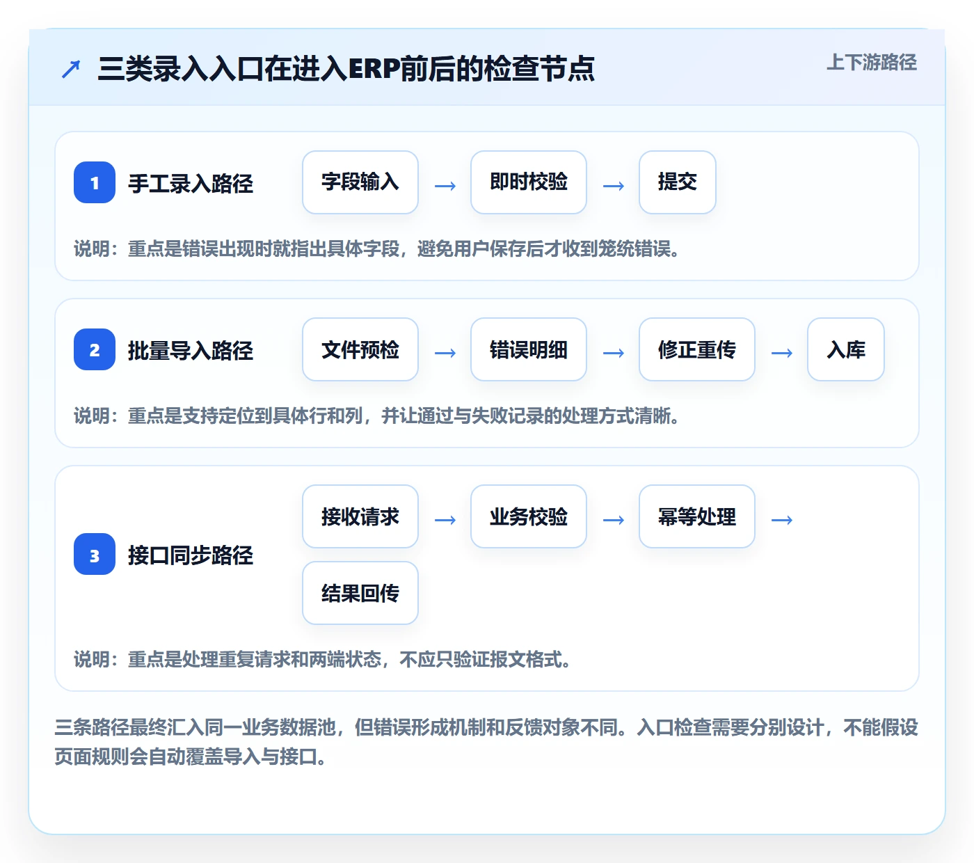The height and width of the screenshot is (863, 974).
Task: Click the arrow after 幂等处理
Action: (x=782, y=520)
